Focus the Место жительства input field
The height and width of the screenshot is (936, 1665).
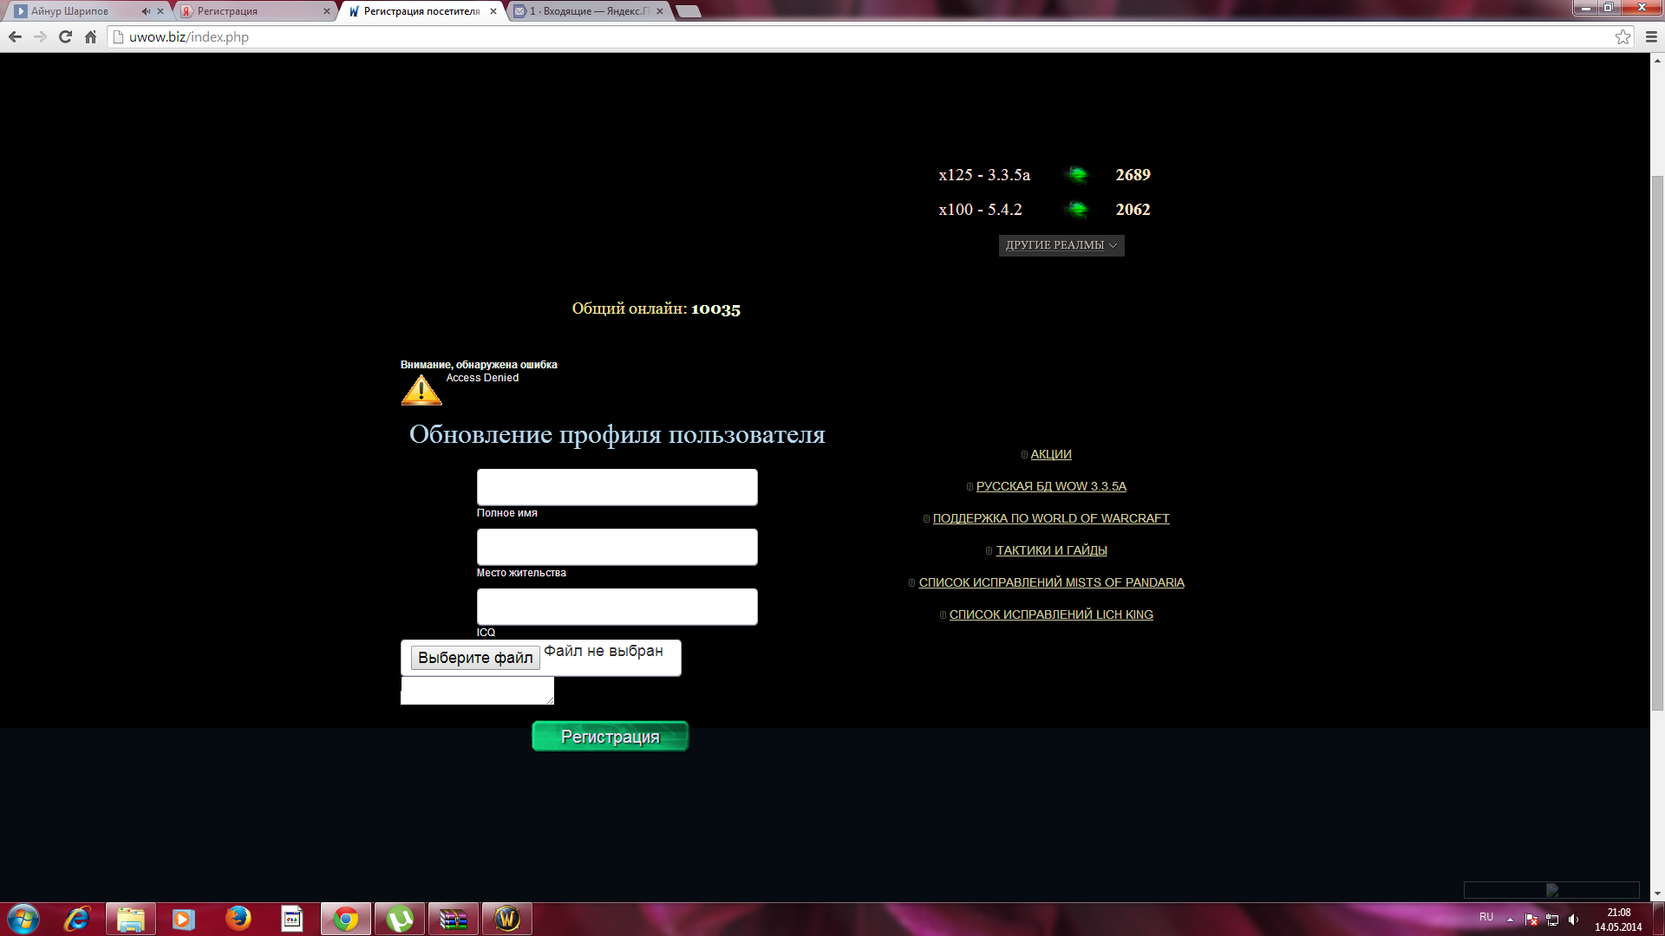click(617, 547)
